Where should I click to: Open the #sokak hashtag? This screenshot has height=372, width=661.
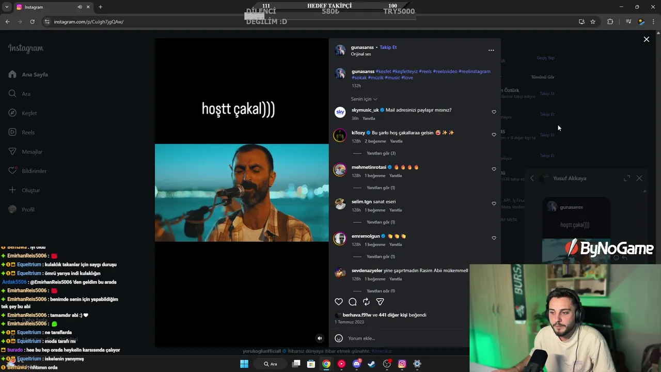[x=359, y=78]
